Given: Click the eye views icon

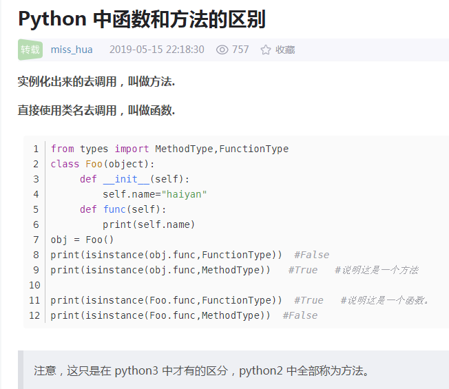Looking at the screenshot, I should pos(222,50).
